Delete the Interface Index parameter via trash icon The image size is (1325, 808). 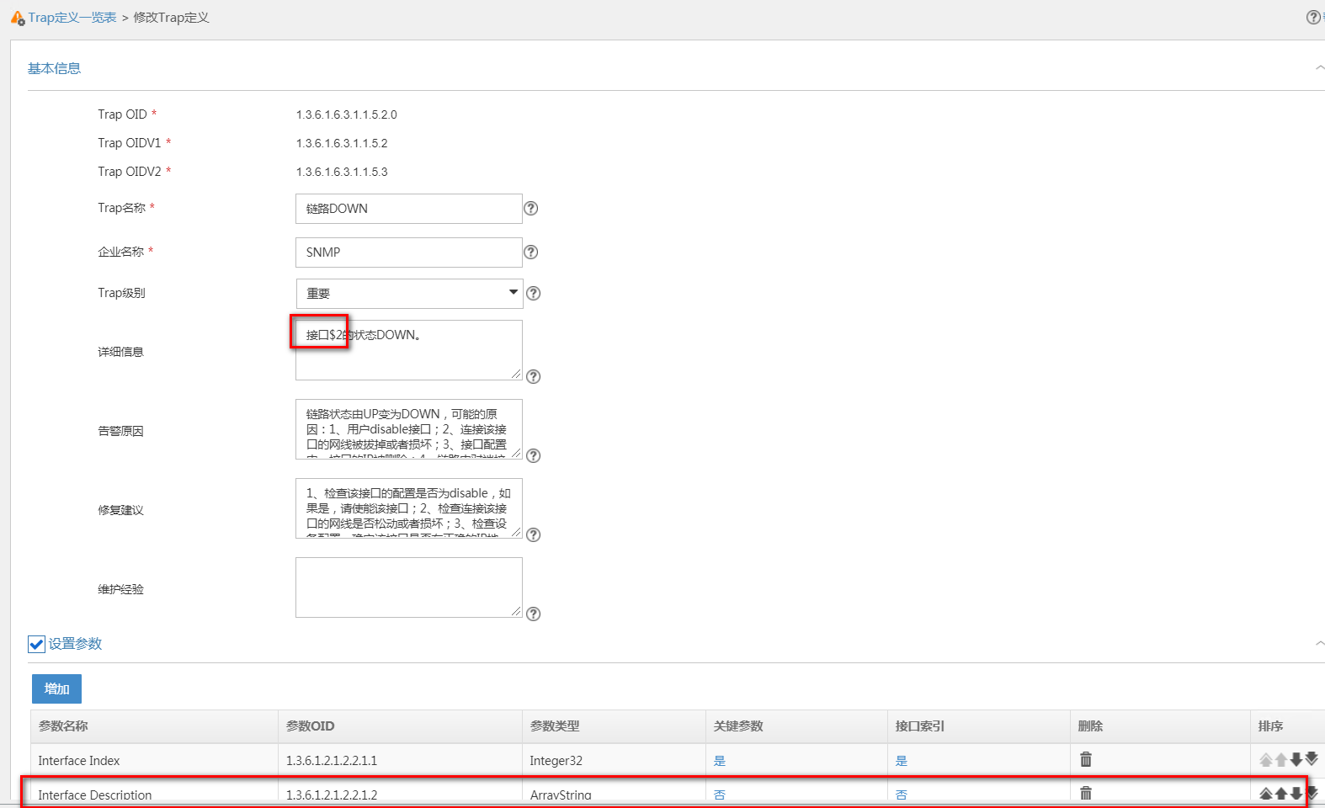pyautogui.click(x=1086, y=760)
